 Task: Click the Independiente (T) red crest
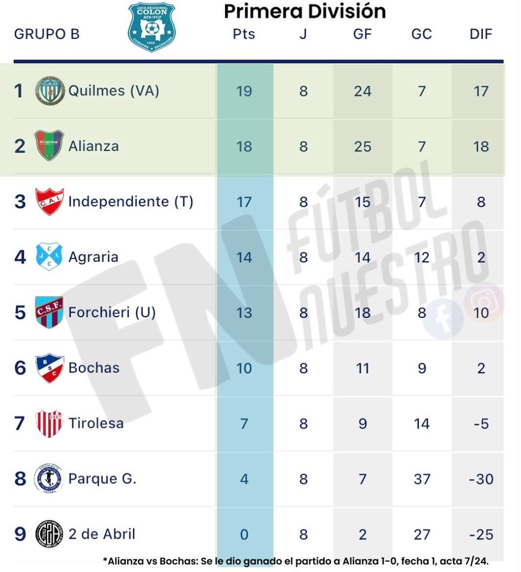(50, 201)
